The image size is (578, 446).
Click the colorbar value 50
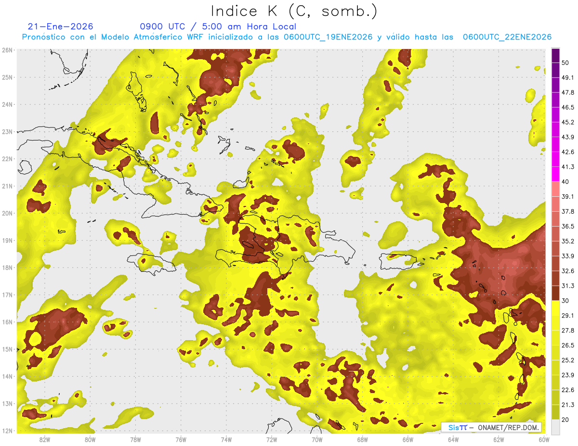pyautogui.click(x=565, y=63)
